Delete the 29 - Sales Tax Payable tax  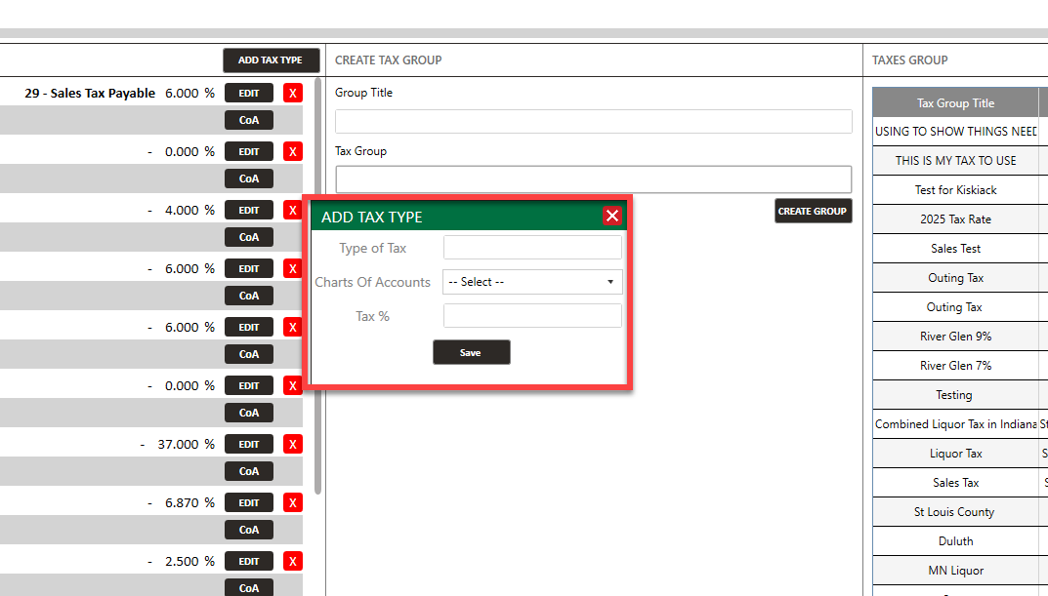click(x=293, y=93)
